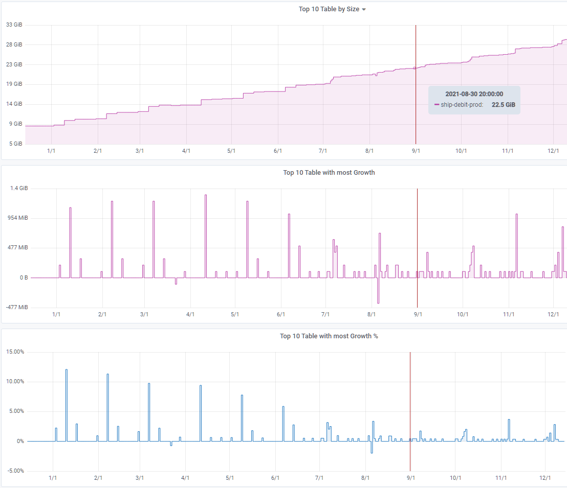Image resolution: width=567 pixels, height=488 pixels.
Task: Click the 5 GiB y-axis label
Action: pyautogui.click(x=15, y=144)
